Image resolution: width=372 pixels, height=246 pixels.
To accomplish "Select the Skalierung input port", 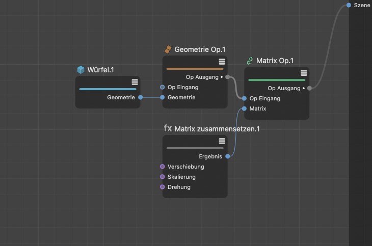I will tap(163, 177).
